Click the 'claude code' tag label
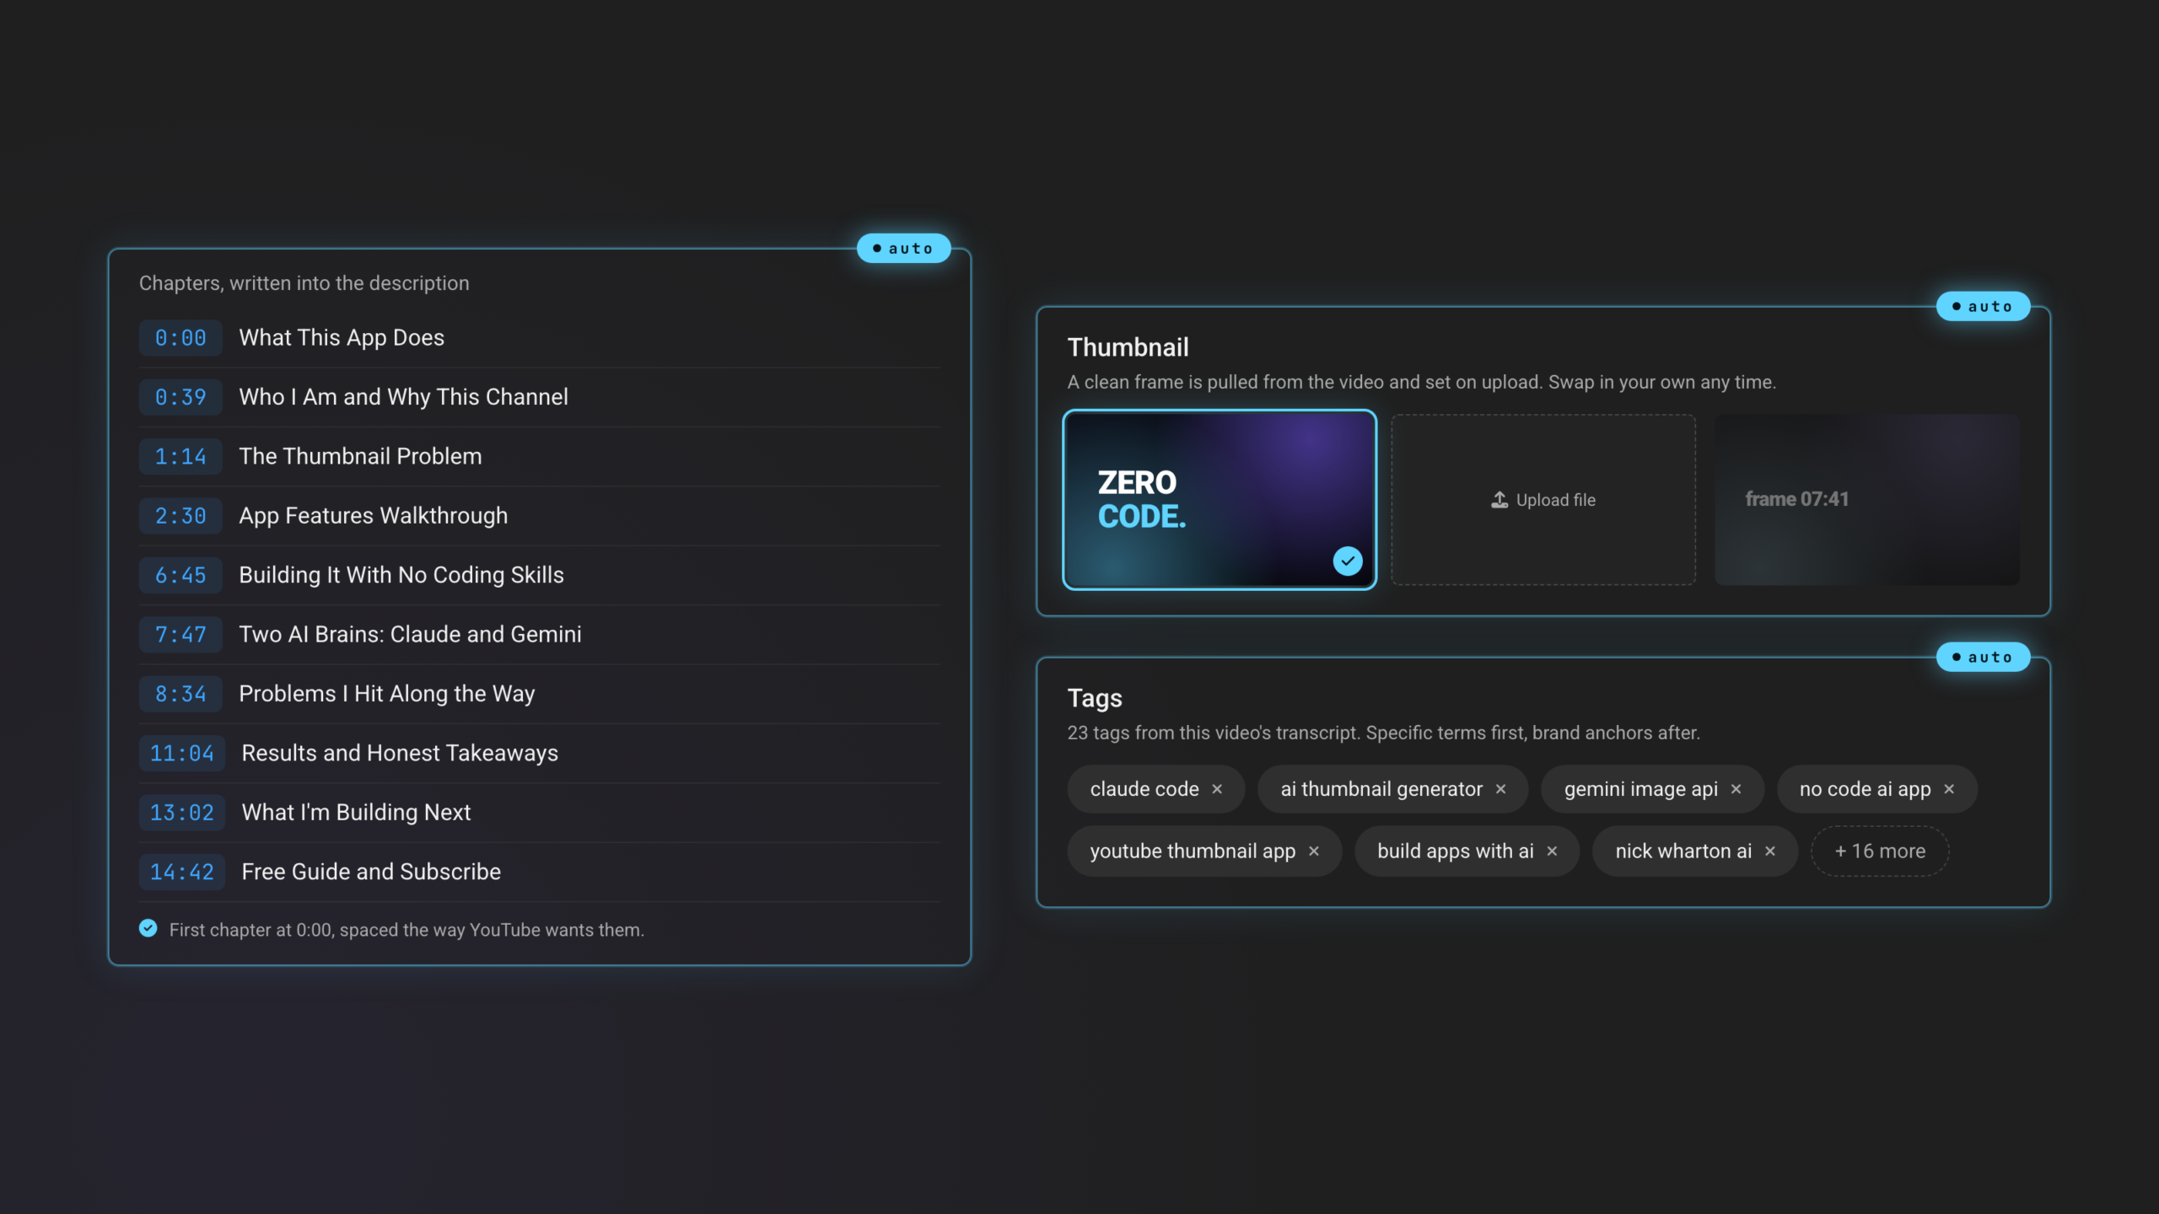Image resolution: width=2159 pixels, height=1214 pixels. click(1144, 789)
